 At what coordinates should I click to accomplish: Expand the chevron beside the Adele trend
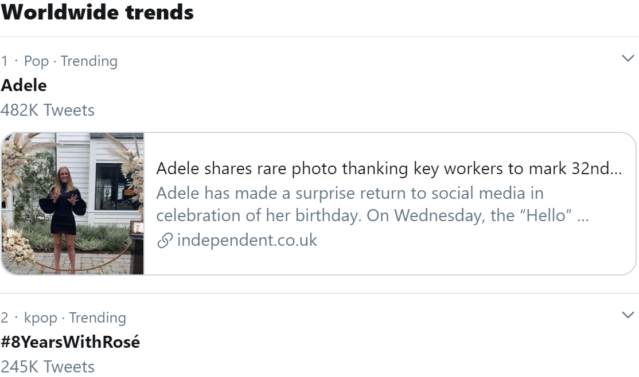point(628,58)
